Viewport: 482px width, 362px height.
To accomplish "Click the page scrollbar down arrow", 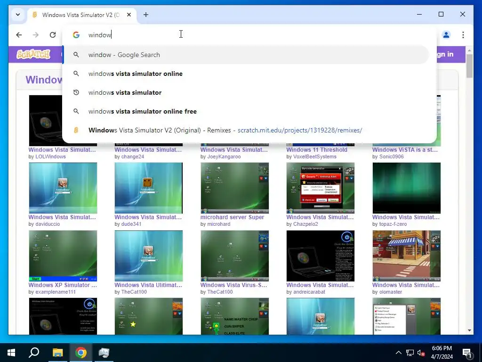I will pyautogui.click(x=469, y=330).
